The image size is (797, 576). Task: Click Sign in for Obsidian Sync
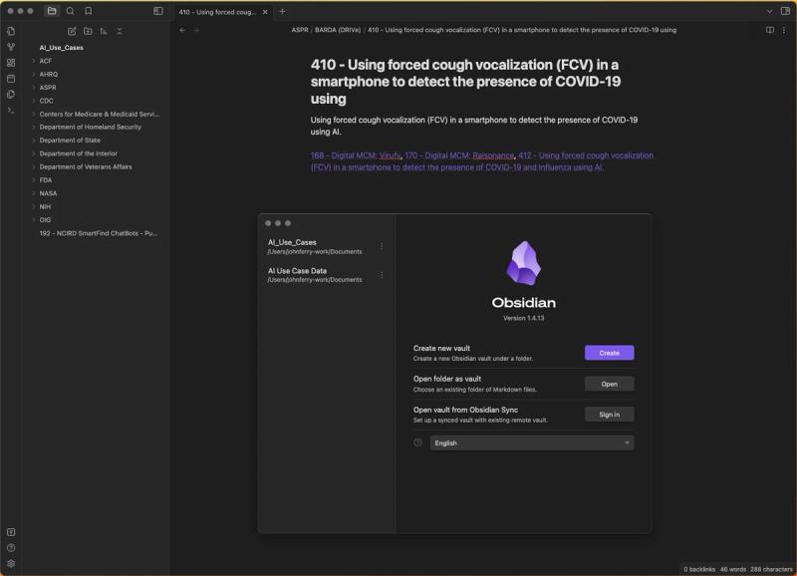tap(609, 415)
